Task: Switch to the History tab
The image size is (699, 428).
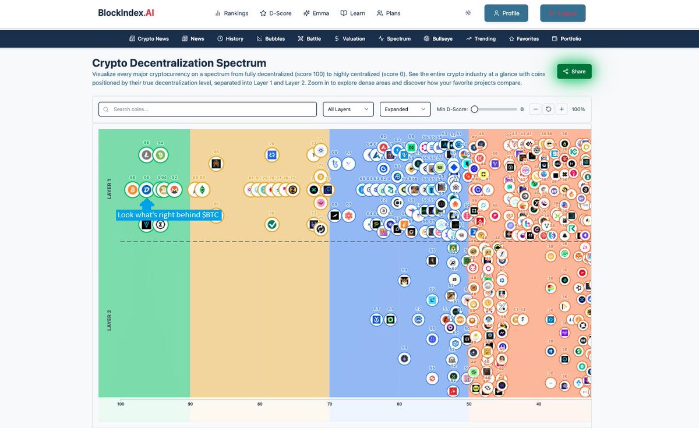Action: pos(230,38)
